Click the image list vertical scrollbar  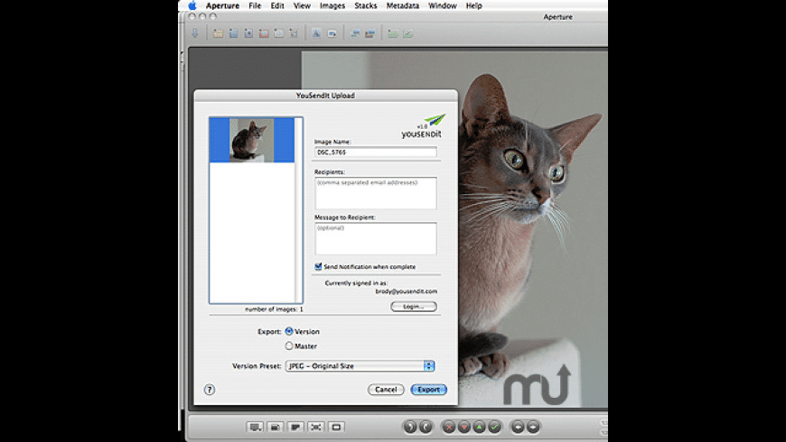[299, 210]
